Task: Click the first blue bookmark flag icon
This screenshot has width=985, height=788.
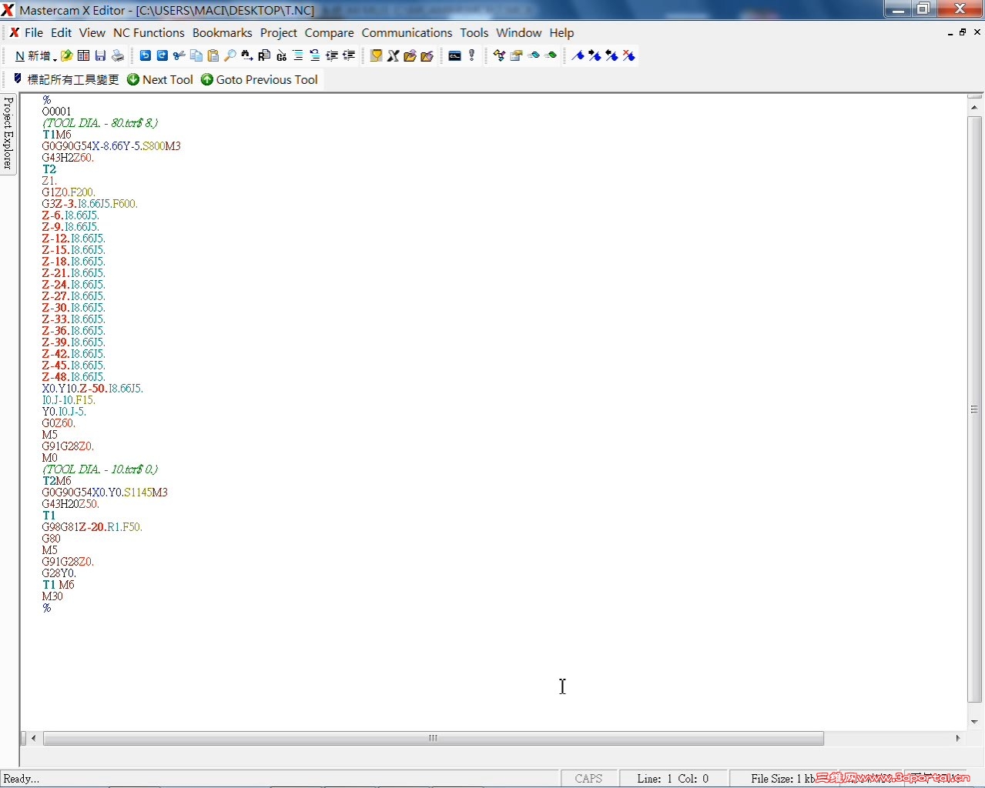Action: coord(578,55)
